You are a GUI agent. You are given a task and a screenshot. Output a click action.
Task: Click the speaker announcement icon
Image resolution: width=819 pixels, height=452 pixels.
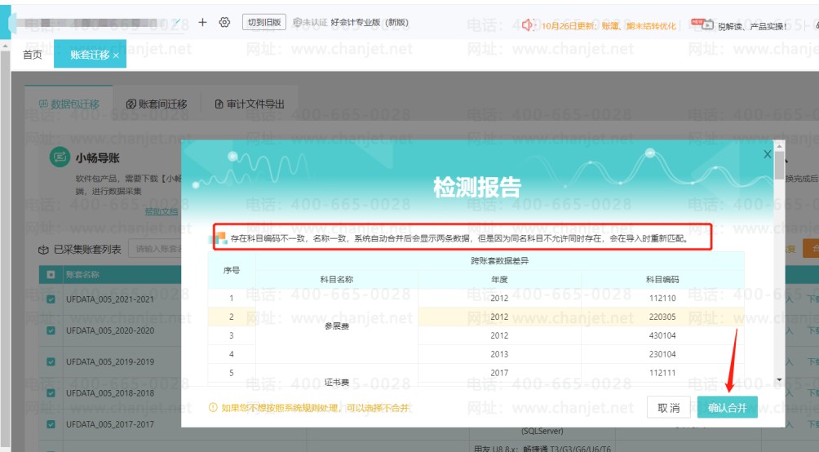[x=528, y=24]
